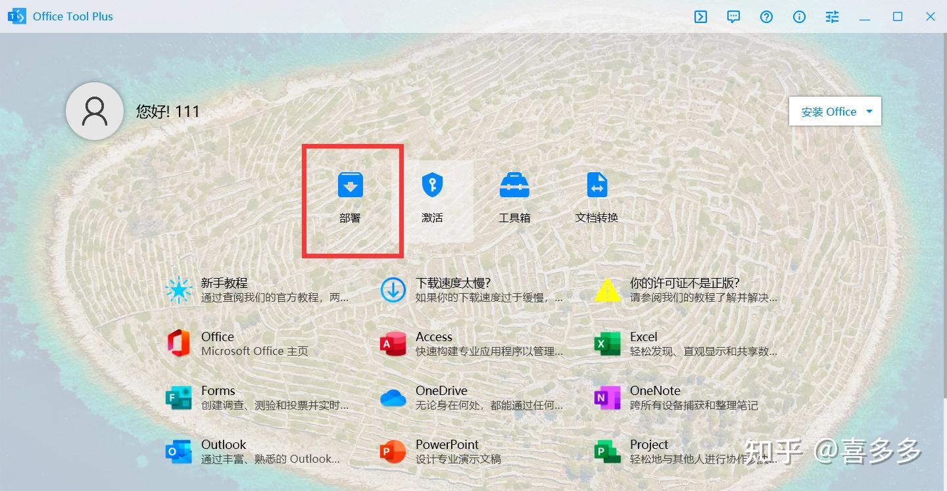This screenshot has height=491, width=947.
Task: Click the Excel title text
Action: click(x=644, y=337)
